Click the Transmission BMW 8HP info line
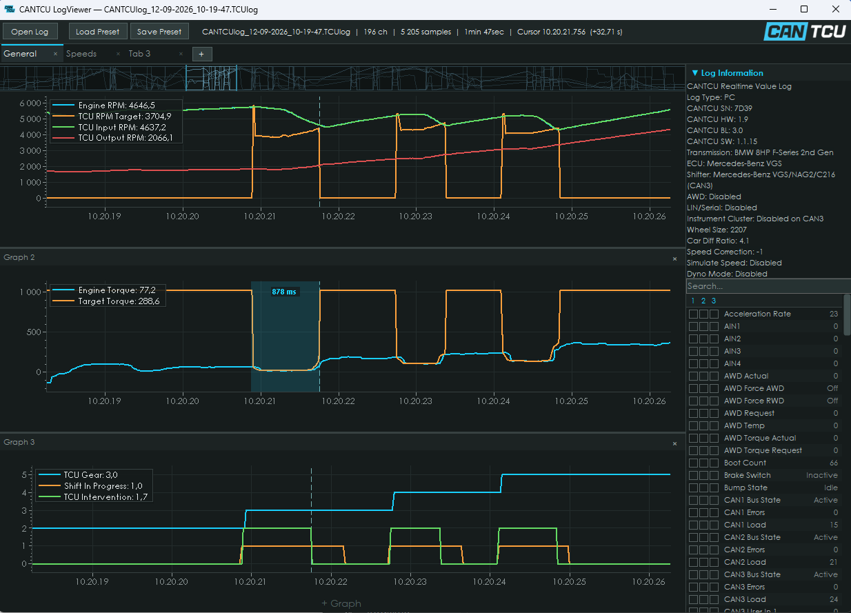Image resolution: width=851 pixels, height=613 pixels. 760,152
